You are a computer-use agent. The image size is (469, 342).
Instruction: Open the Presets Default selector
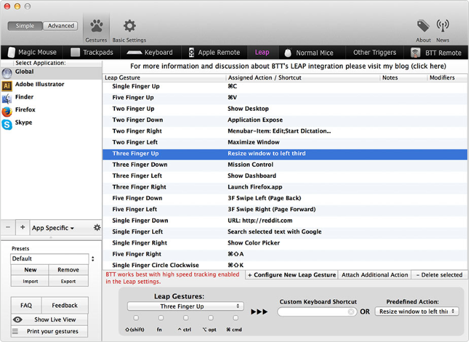52,258
